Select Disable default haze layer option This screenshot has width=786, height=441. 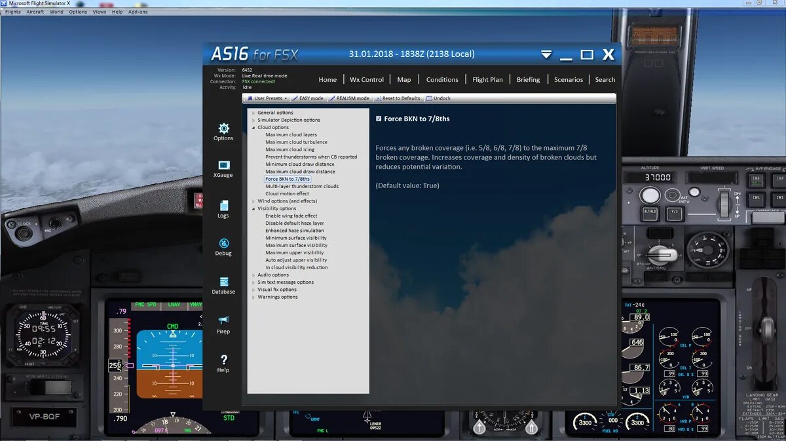(x=295, y=223)
